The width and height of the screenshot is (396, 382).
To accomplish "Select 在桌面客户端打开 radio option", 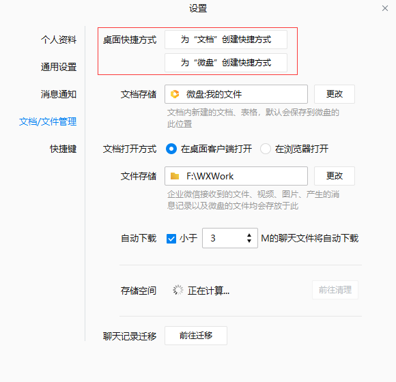I will coord(171,149).
